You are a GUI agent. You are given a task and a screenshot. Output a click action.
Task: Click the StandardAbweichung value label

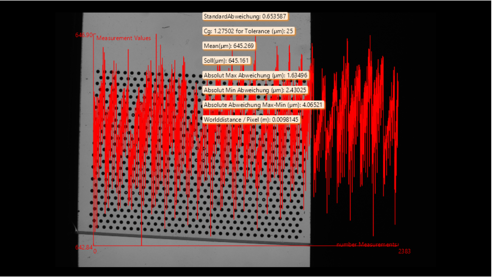click(245, 16)
